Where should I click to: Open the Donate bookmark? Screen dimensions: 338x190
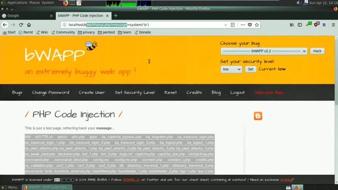[x=143, y=32]
